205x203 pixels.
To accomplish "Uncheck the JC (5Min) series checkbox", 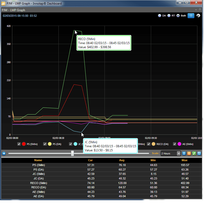I will coord(71,144).
